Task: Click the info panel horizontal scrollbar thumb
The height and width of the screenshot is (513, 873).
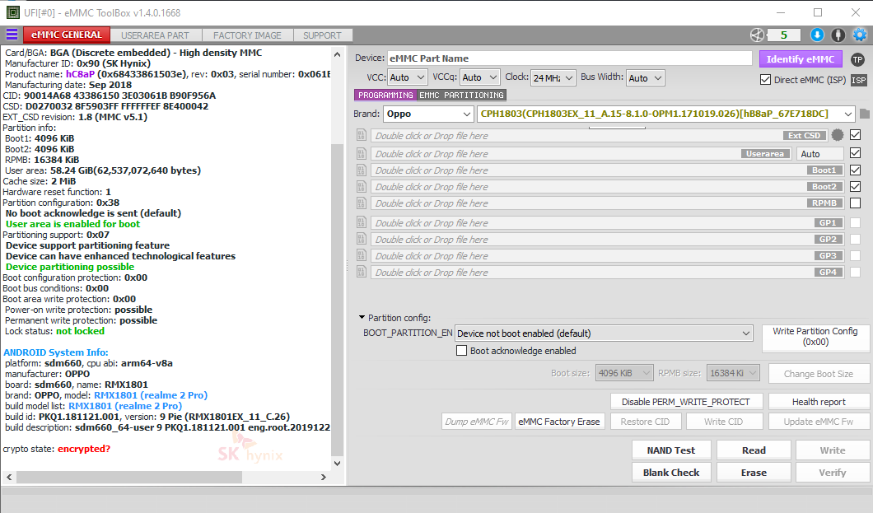Action: point(129,478)
